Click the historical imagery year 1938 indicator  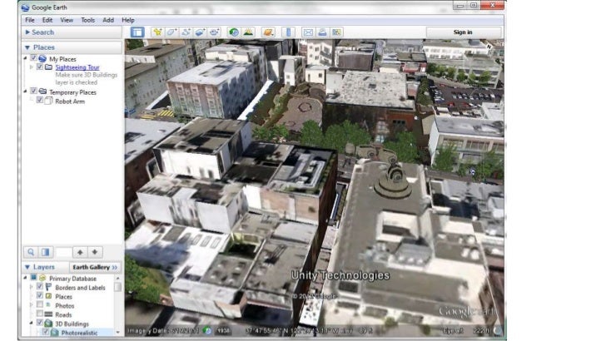(224, 330)
